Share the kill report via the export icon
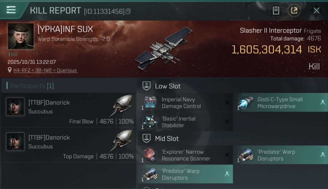 coord(294,11)
